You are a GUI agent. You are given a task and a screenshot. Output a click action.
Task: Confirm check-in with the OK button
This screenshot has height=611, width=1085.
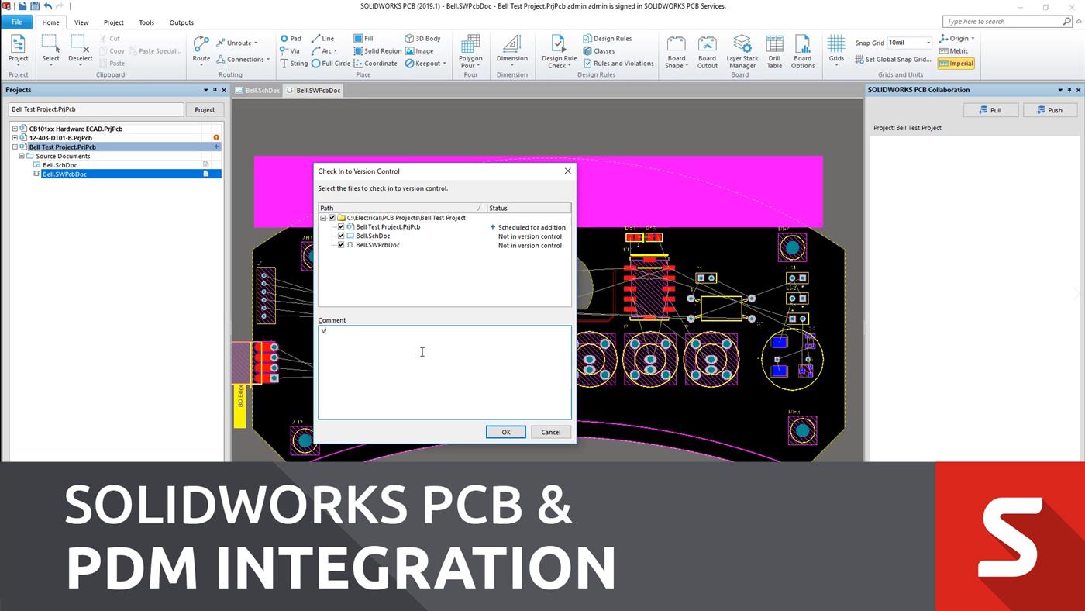click(x=505, y=432)
